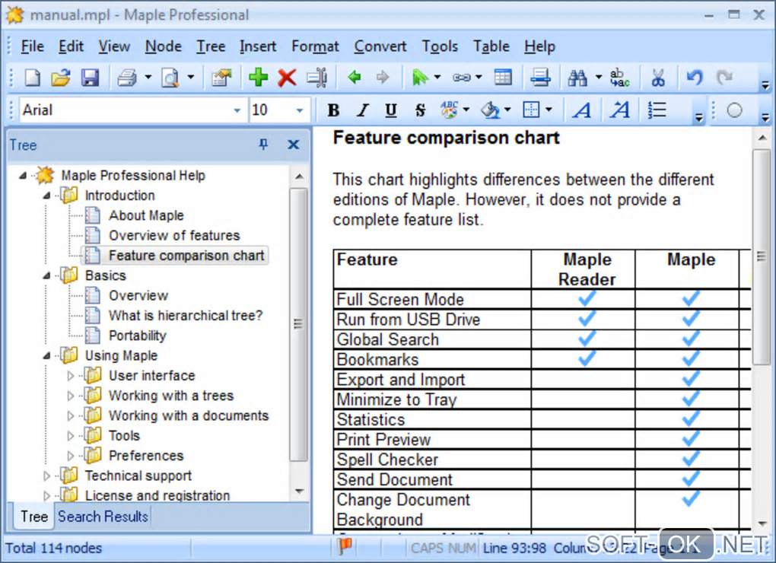Toggle italic formatting
The height and width of the screenshot is (563, 776).
(x=363, y=110)
